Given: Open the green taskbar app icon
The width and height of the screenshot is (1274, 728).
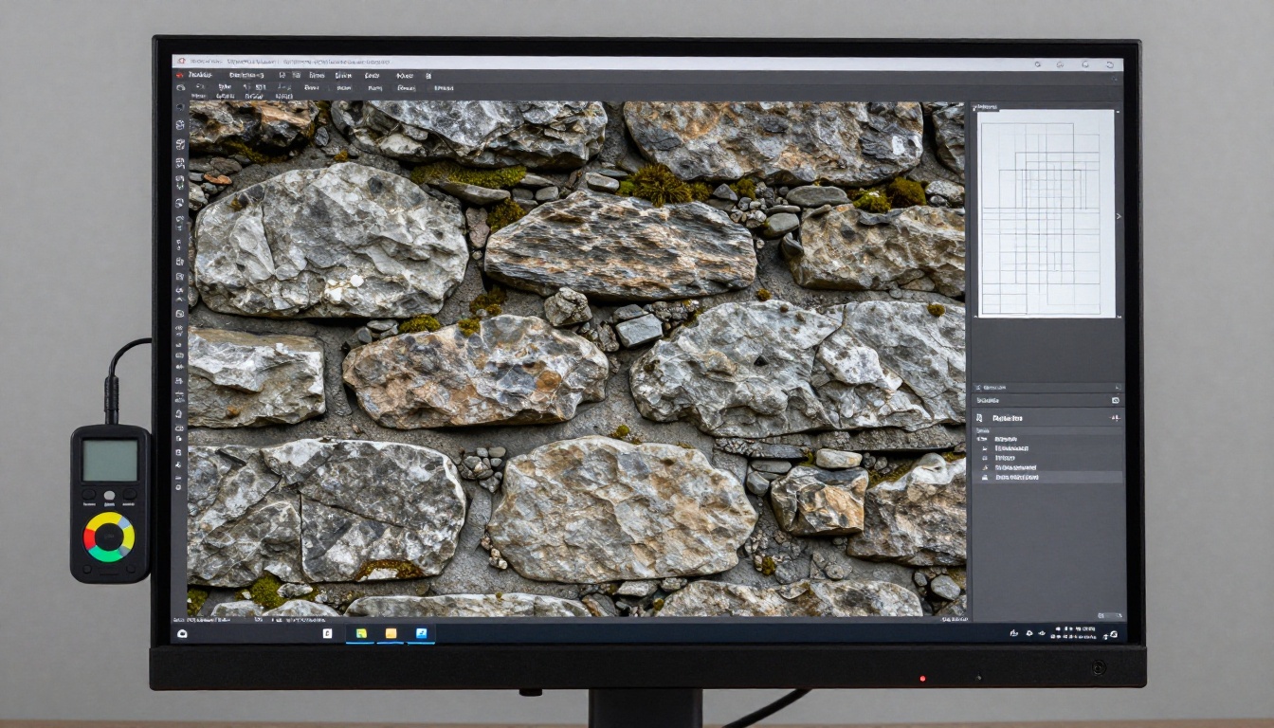Looking at the screenshot, I should pos(360,633).
